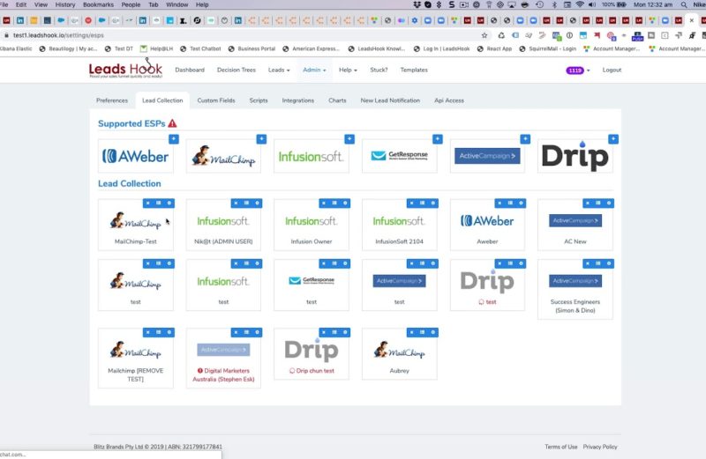Open gear settings on Digital Marketers Australia card

click(257, 332)
